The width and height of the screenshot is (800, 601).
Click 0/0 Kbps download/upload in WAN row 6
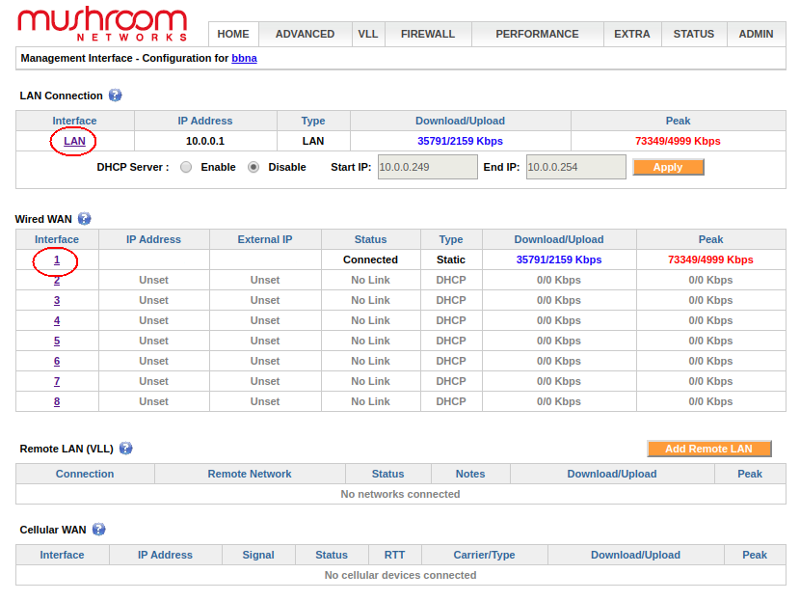pyautogui.click(x=559, y=361)
